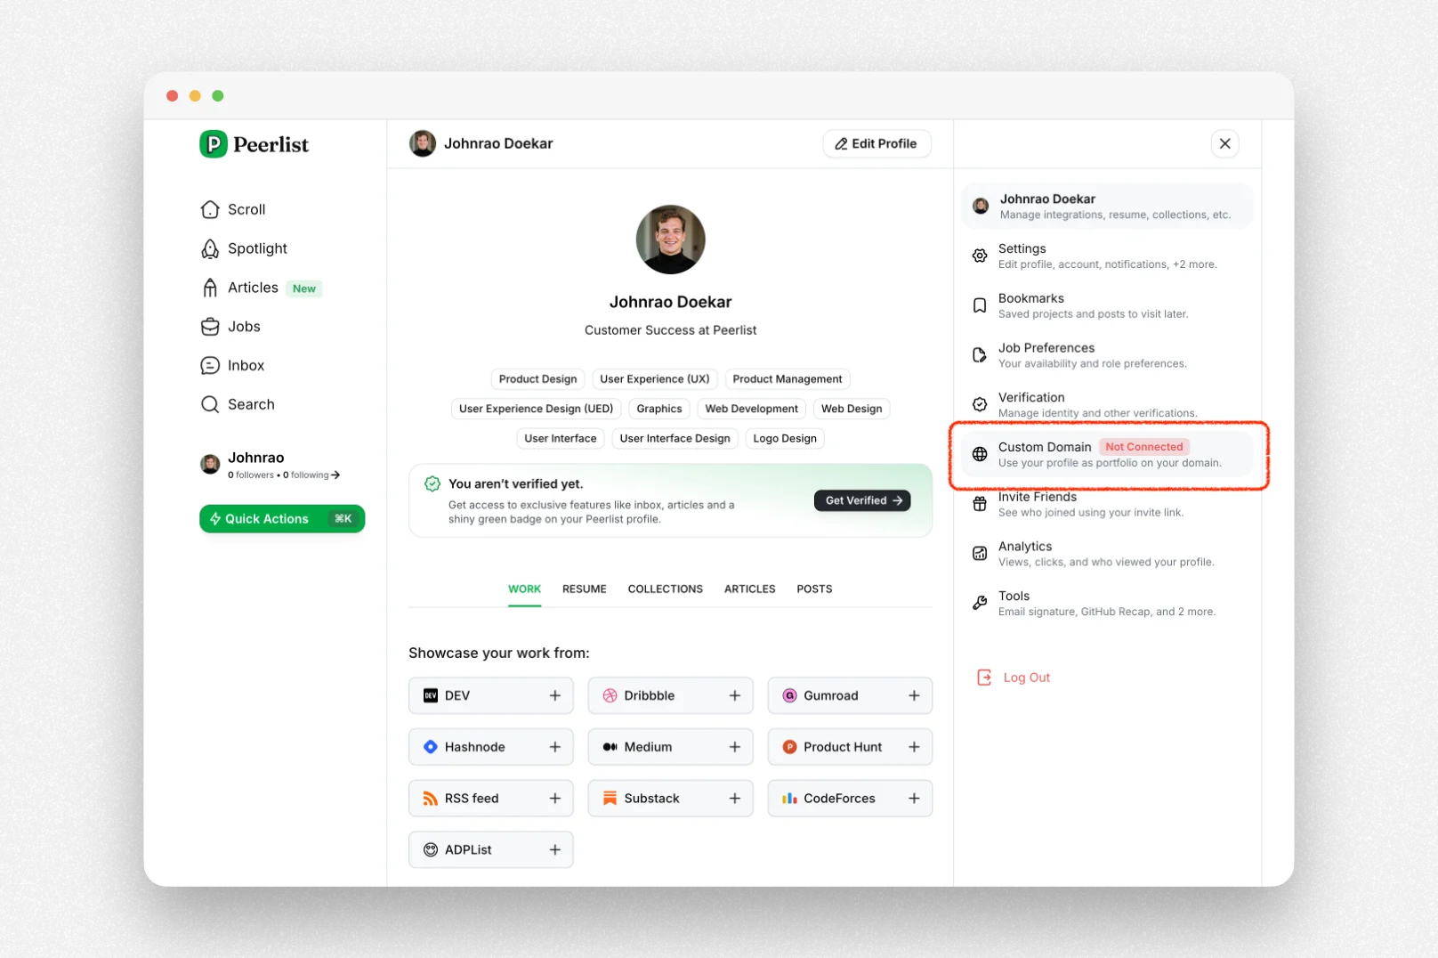Select the Web Design skill tag
1438x958 pixels.
pos(852,409)
